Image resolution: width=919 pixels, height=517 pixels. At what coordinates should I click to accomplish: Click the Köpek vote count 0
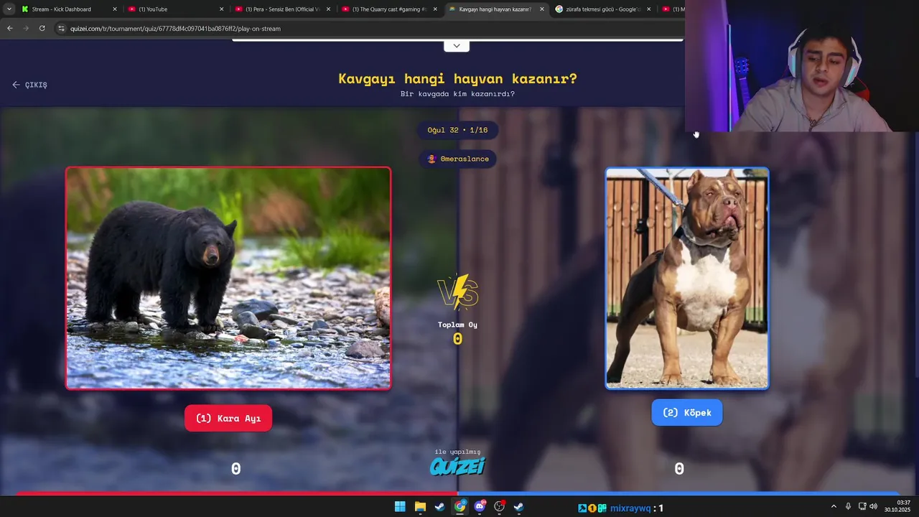(679, 469)
